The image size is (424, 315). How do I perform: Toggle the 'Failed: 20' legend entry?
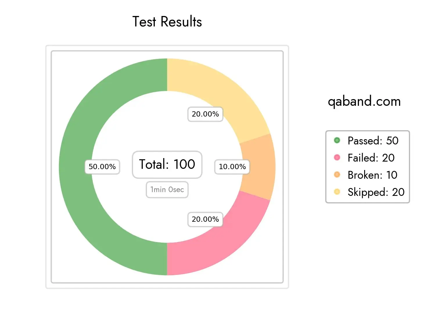pyautogui.click(x=371, y=158)
